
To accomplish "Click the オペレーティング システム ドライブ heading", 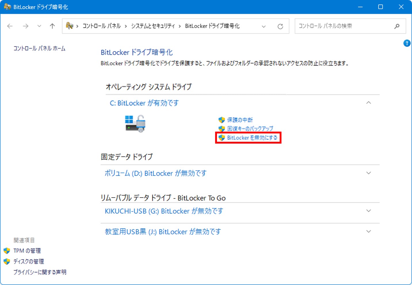I will (149, 87).
